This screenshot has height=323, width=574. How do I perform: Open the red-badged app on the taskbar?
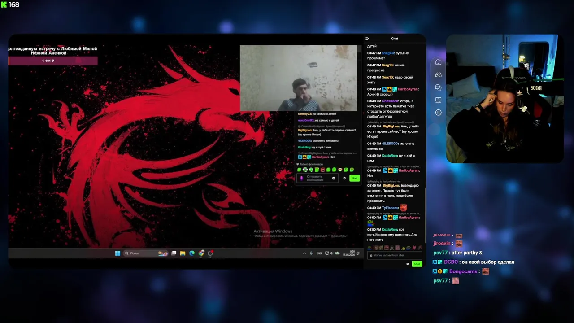pos(210,253)
